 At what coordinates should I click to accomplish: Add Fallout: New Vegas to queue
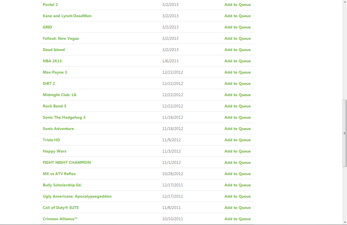point(237,38)
